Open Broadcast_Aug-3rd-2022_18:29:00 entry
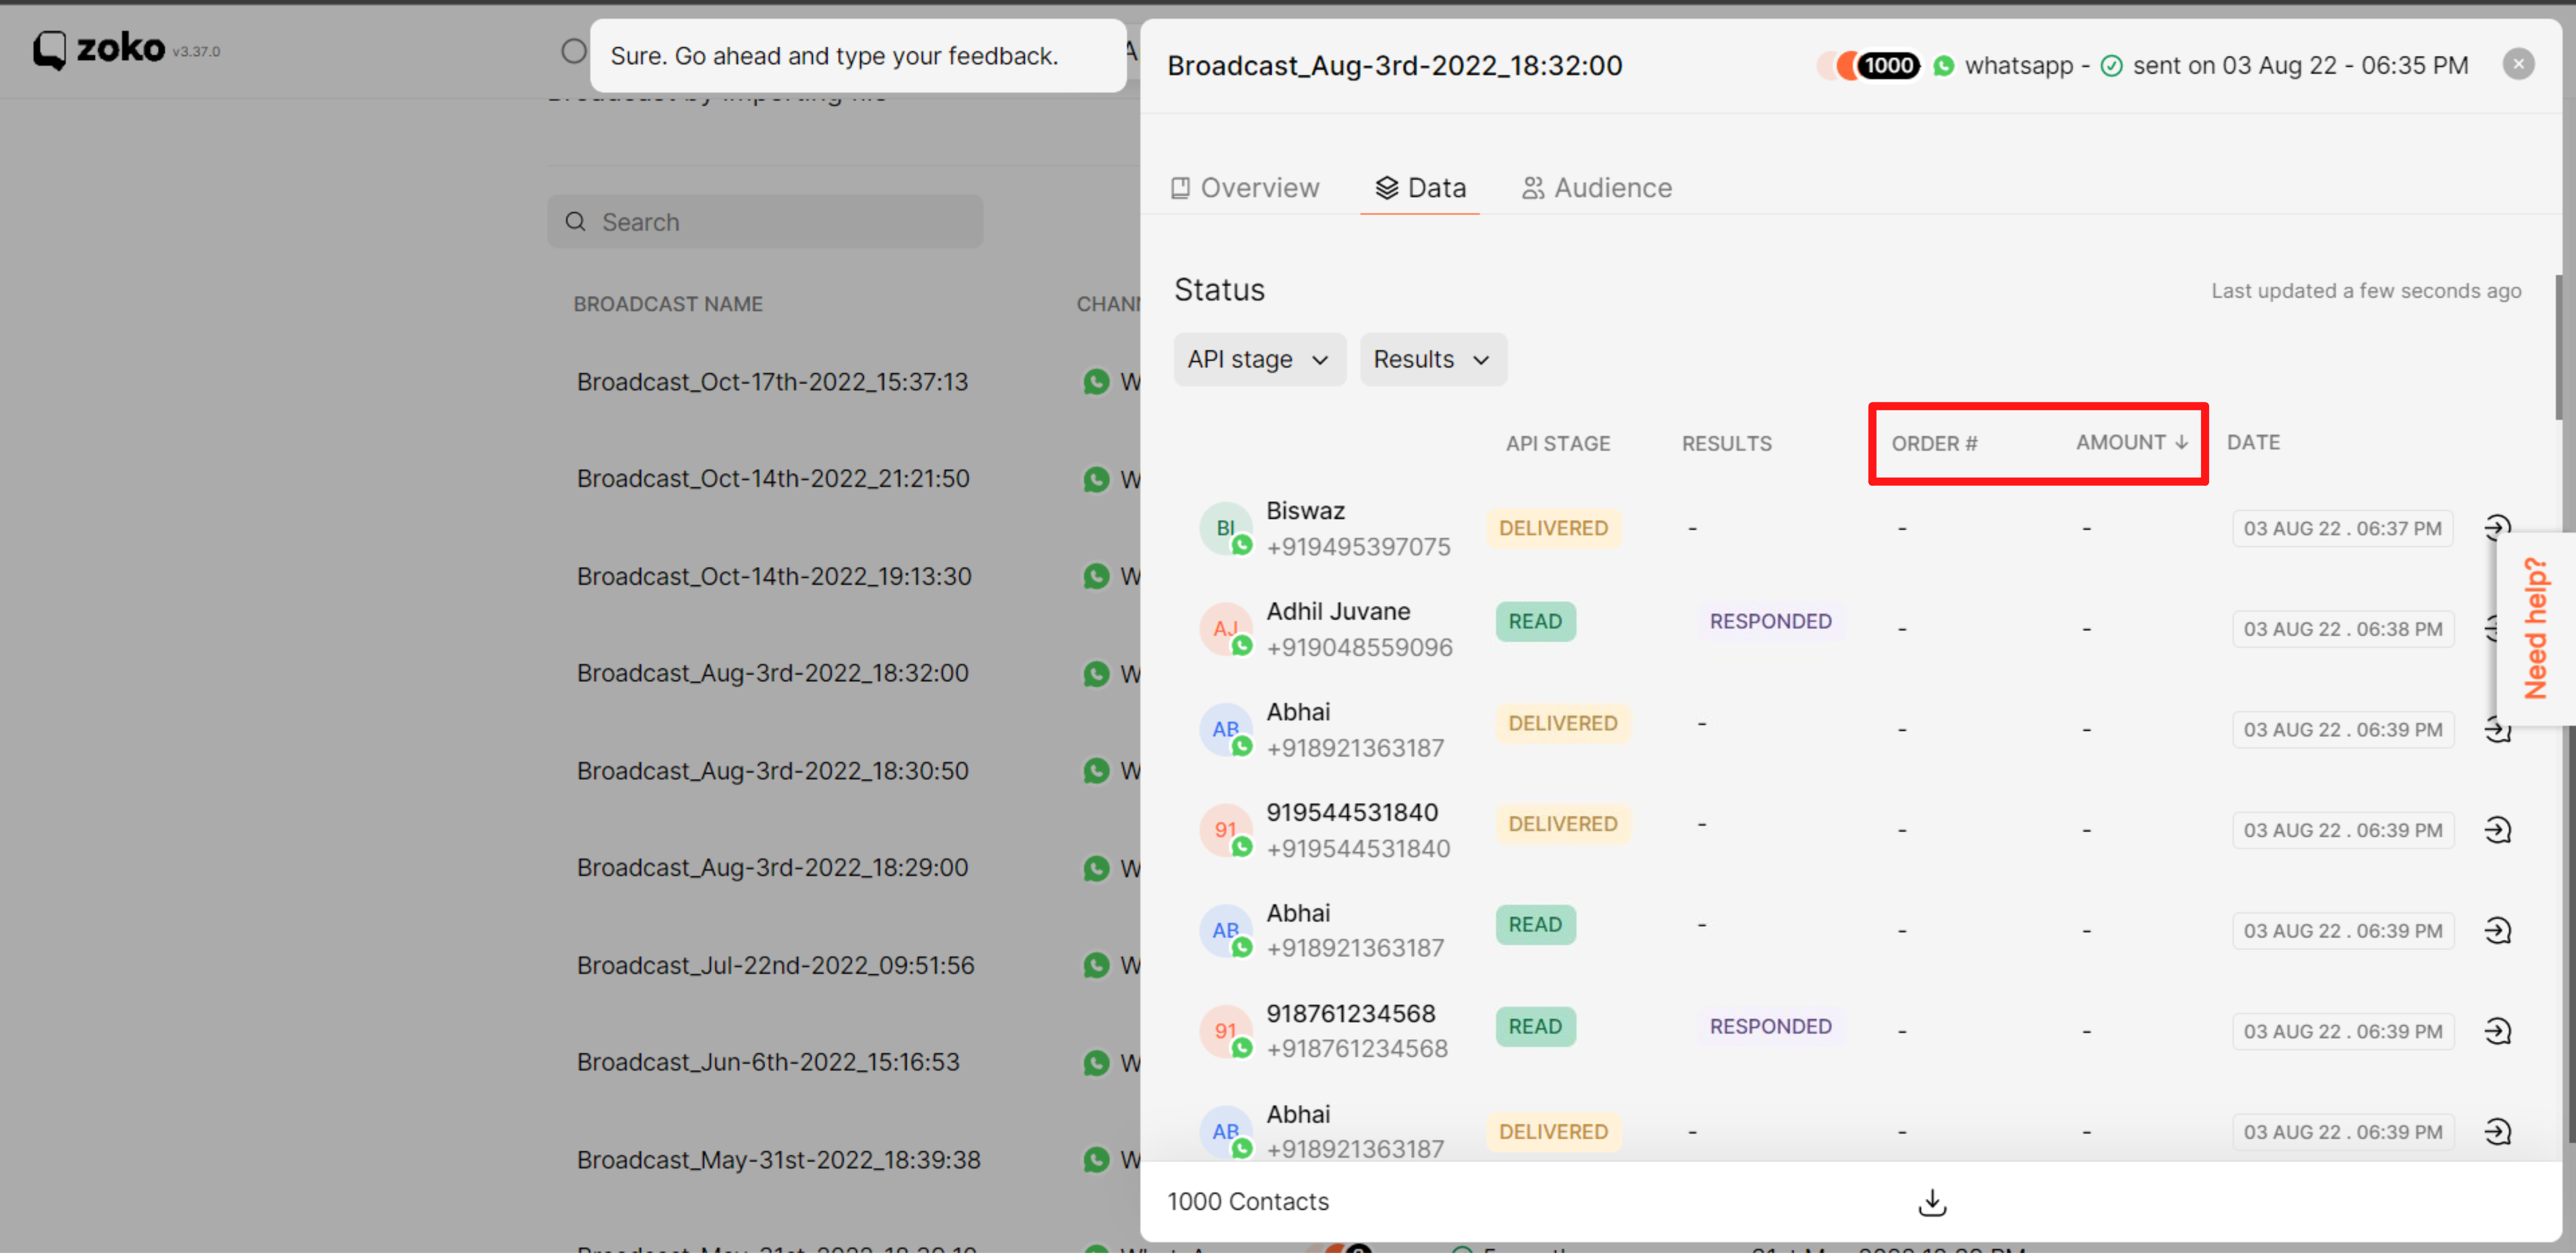 click(772, 869)
